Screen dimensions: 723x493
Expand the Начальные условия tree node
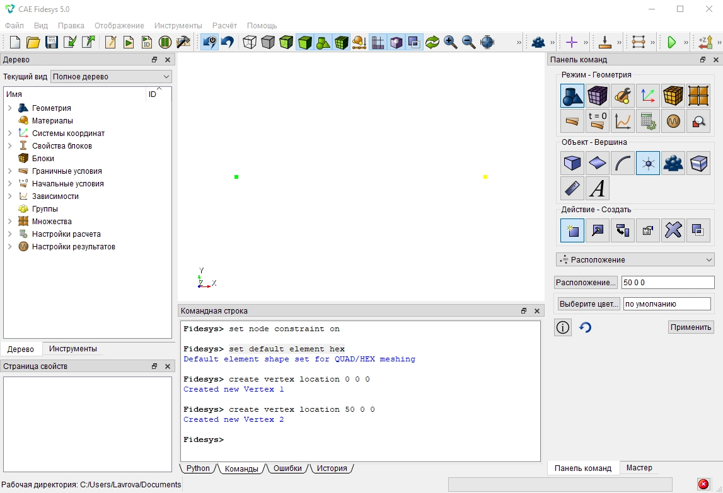(9, 183)
